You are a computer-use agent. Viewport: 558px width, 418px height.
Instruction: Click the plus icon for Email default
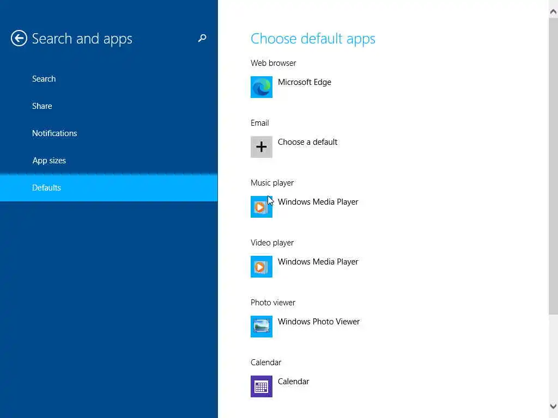[x=261, y=147]
